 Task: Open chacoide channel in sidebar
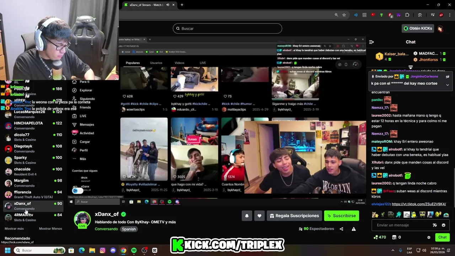click(34, 171)
